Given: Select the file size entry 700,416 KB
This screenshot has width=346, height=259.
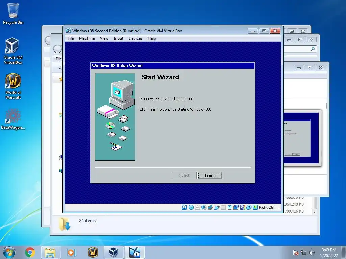Looking at the screenshot, I should [x=294, y=211].
